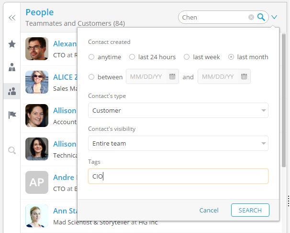The width and height of the screenshot is (290, 233).
Task: Select the people group icon in sidebar
Action: pos(12,91)
